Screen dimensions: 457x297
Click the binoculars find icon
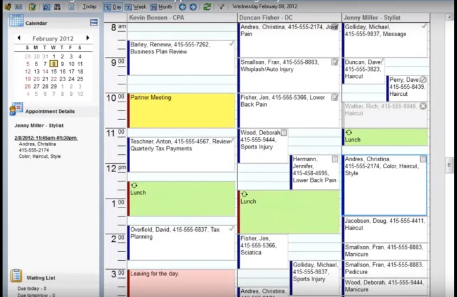[58, 7]
